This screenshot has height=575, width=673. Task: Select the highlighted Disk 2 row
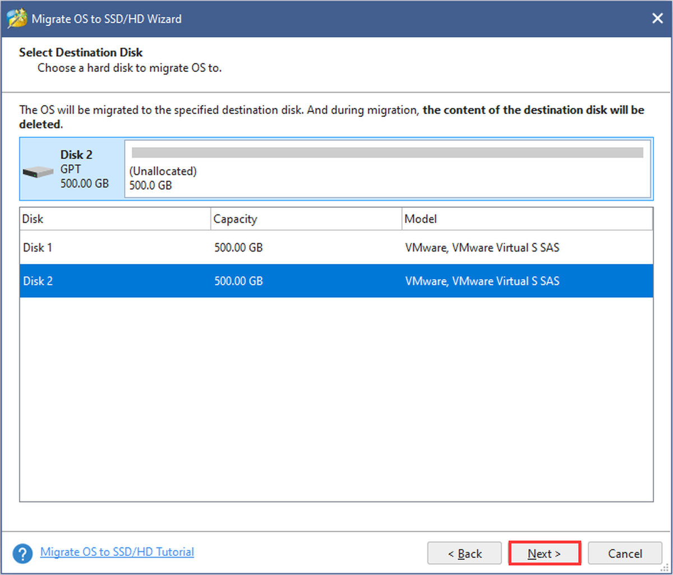pos(336,281)
